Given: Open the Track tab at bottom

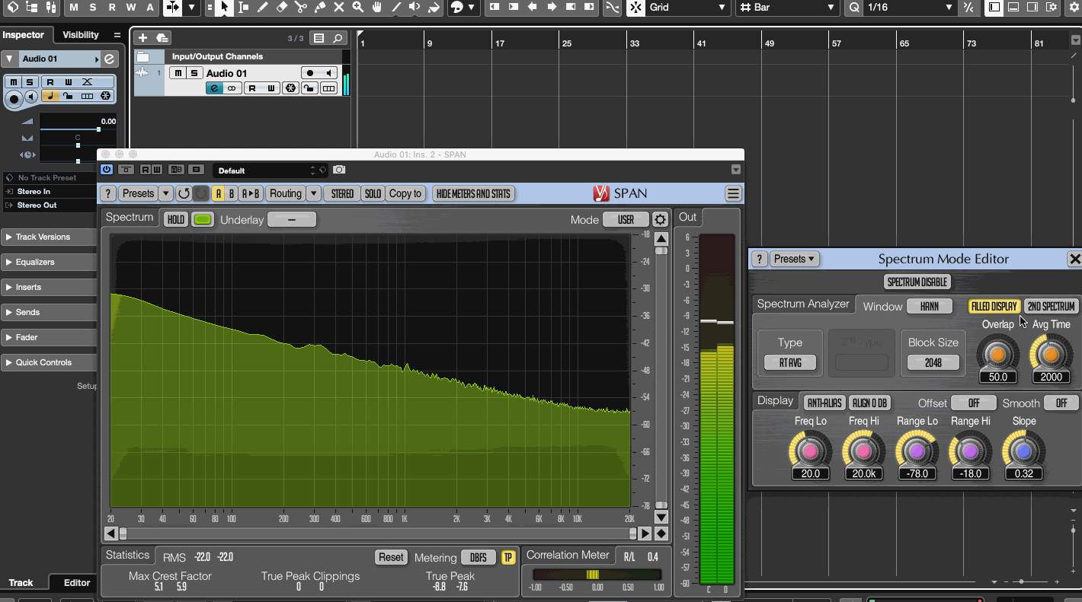Looking at the screenshot, I should pyautogui.click(x=21, y=582).
